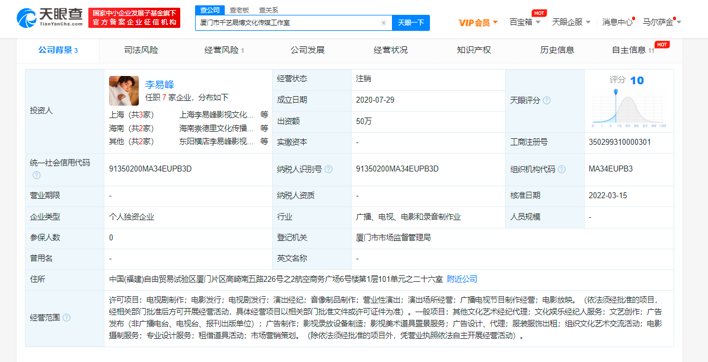The image size is (708, 362).
Task: Click the 附近公司 link
Action: 462,279
